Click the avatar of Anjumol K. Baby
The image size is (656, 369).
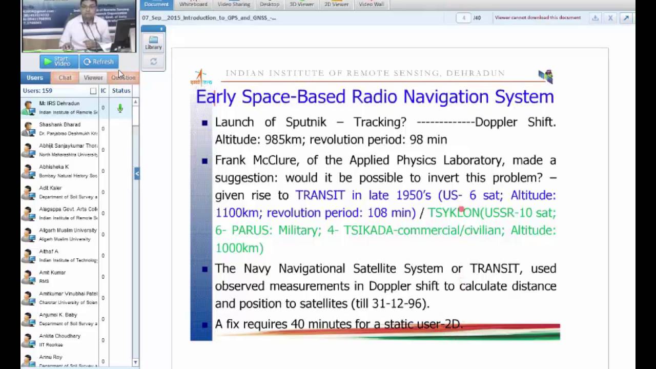[28, 319]
